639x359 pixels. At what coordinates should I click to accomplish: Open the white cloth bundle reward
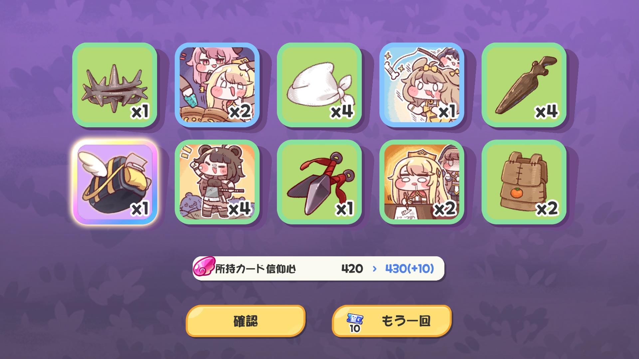319,85
